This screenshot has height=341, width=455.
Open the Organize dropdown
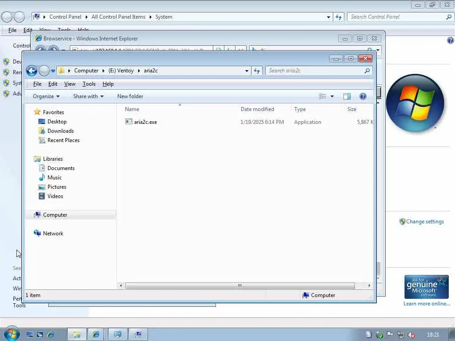[x=46, y=96]
